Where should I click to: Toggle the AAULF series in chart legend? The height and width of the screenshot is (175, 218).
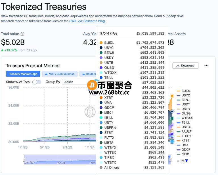tap(184, 132)
